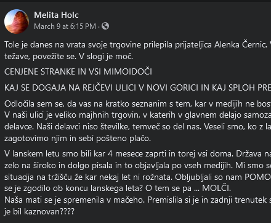
Task: Click the globe Public audience icon
Action: tap(105, 26)
